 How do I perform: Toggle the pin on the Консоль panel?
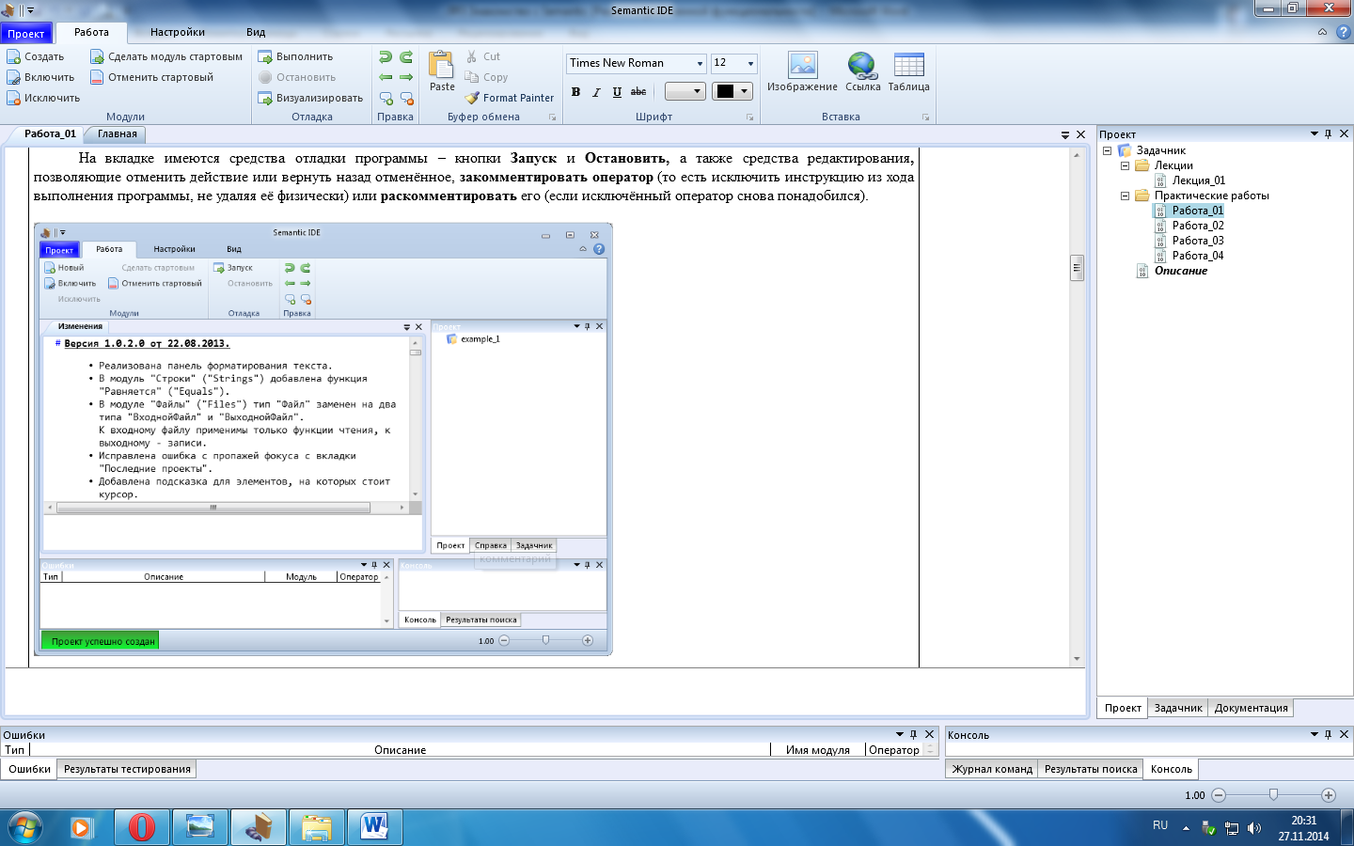click(1328, 734)
